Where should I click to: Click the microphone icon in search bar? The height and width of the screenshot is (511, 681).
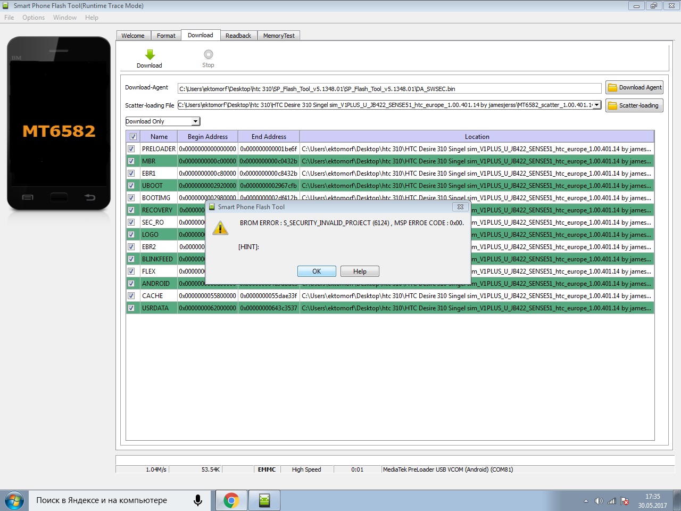coord(198,500)
